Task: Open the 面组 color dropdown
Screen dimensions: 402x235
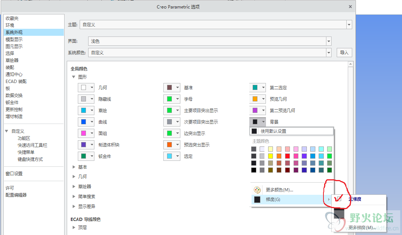Action: [92, 133]
